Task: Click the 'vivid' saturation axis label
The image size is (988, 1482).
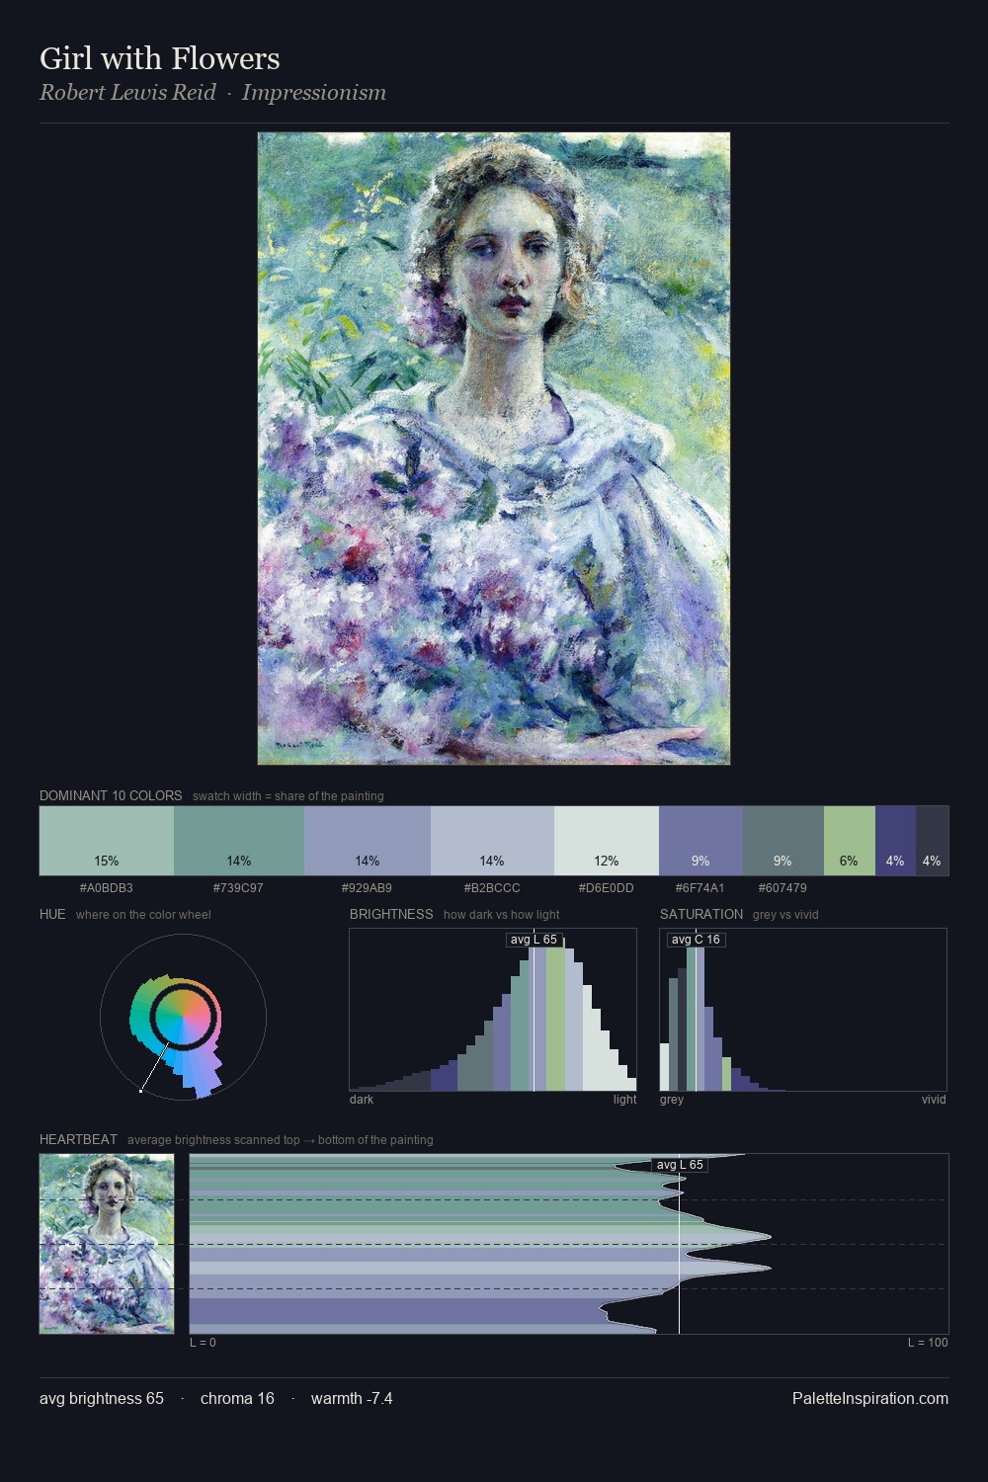Action: tap(934, 1099)
